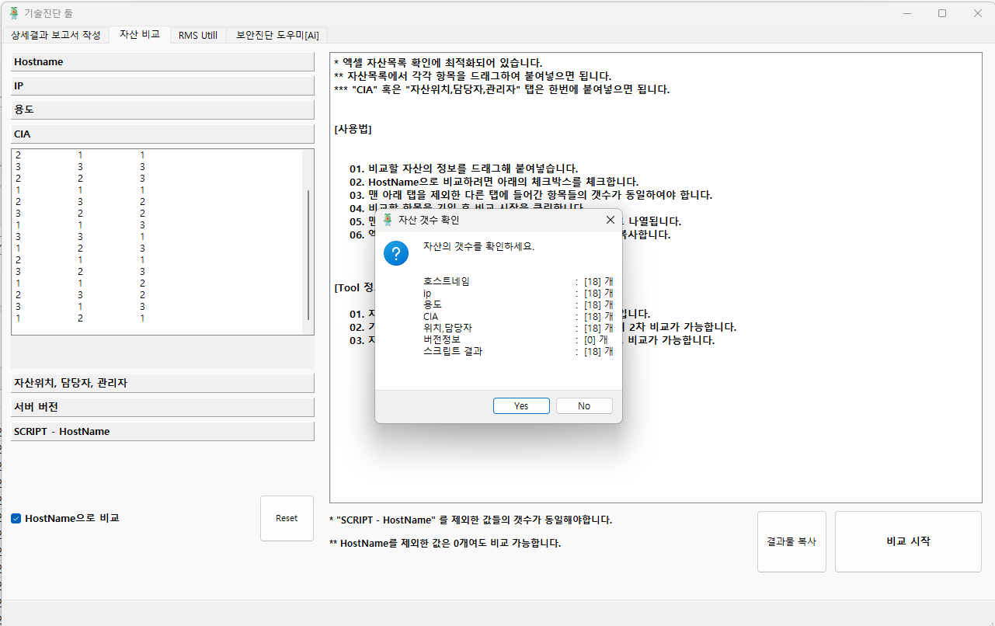Screen dimensions: 995x626
Task: Click the CIA list vertical scrollbar
Action: (x=308, y=255)
